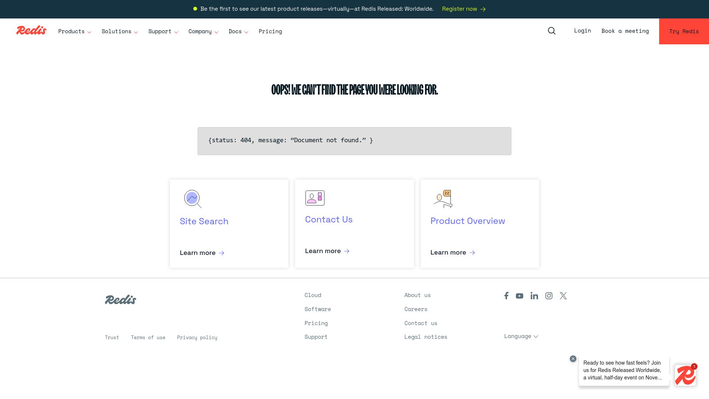The height and width of the screenshot is (399, 709).
Task: Expand the Docs menu
Action: click(x=239, y=31)
